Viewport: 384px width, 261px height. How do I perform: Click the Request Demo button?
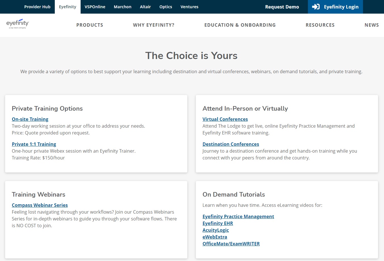pos(282,7)
